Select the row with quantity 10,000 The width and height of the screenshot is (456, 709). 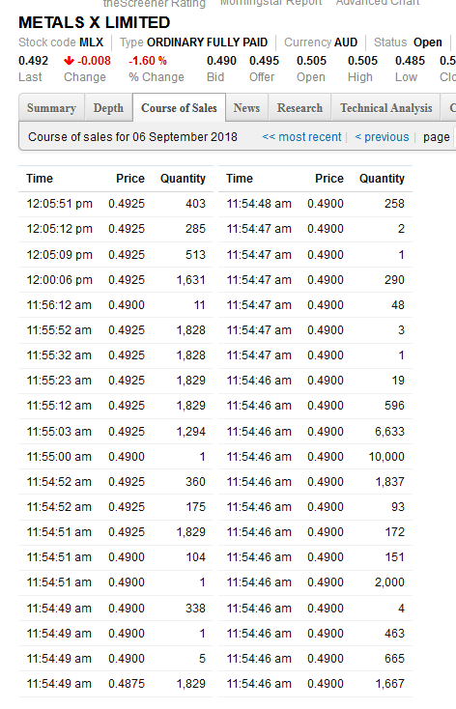(315, 457)
